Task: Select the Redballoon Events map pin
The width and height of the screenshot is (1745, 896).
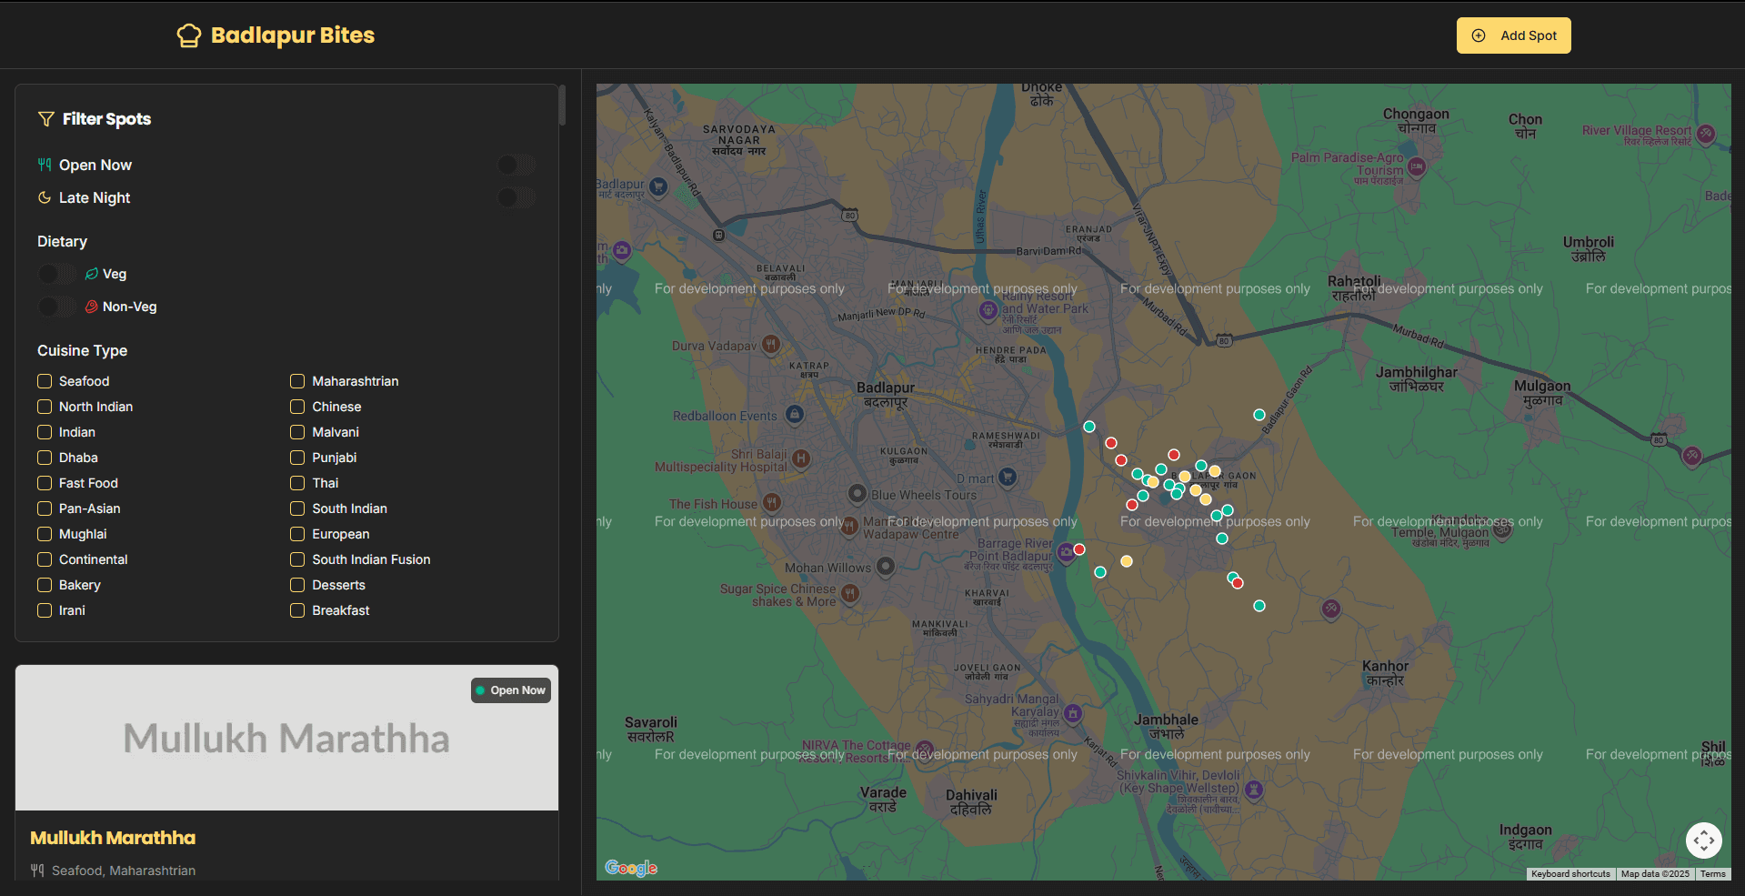Action: tap(795, 415)
